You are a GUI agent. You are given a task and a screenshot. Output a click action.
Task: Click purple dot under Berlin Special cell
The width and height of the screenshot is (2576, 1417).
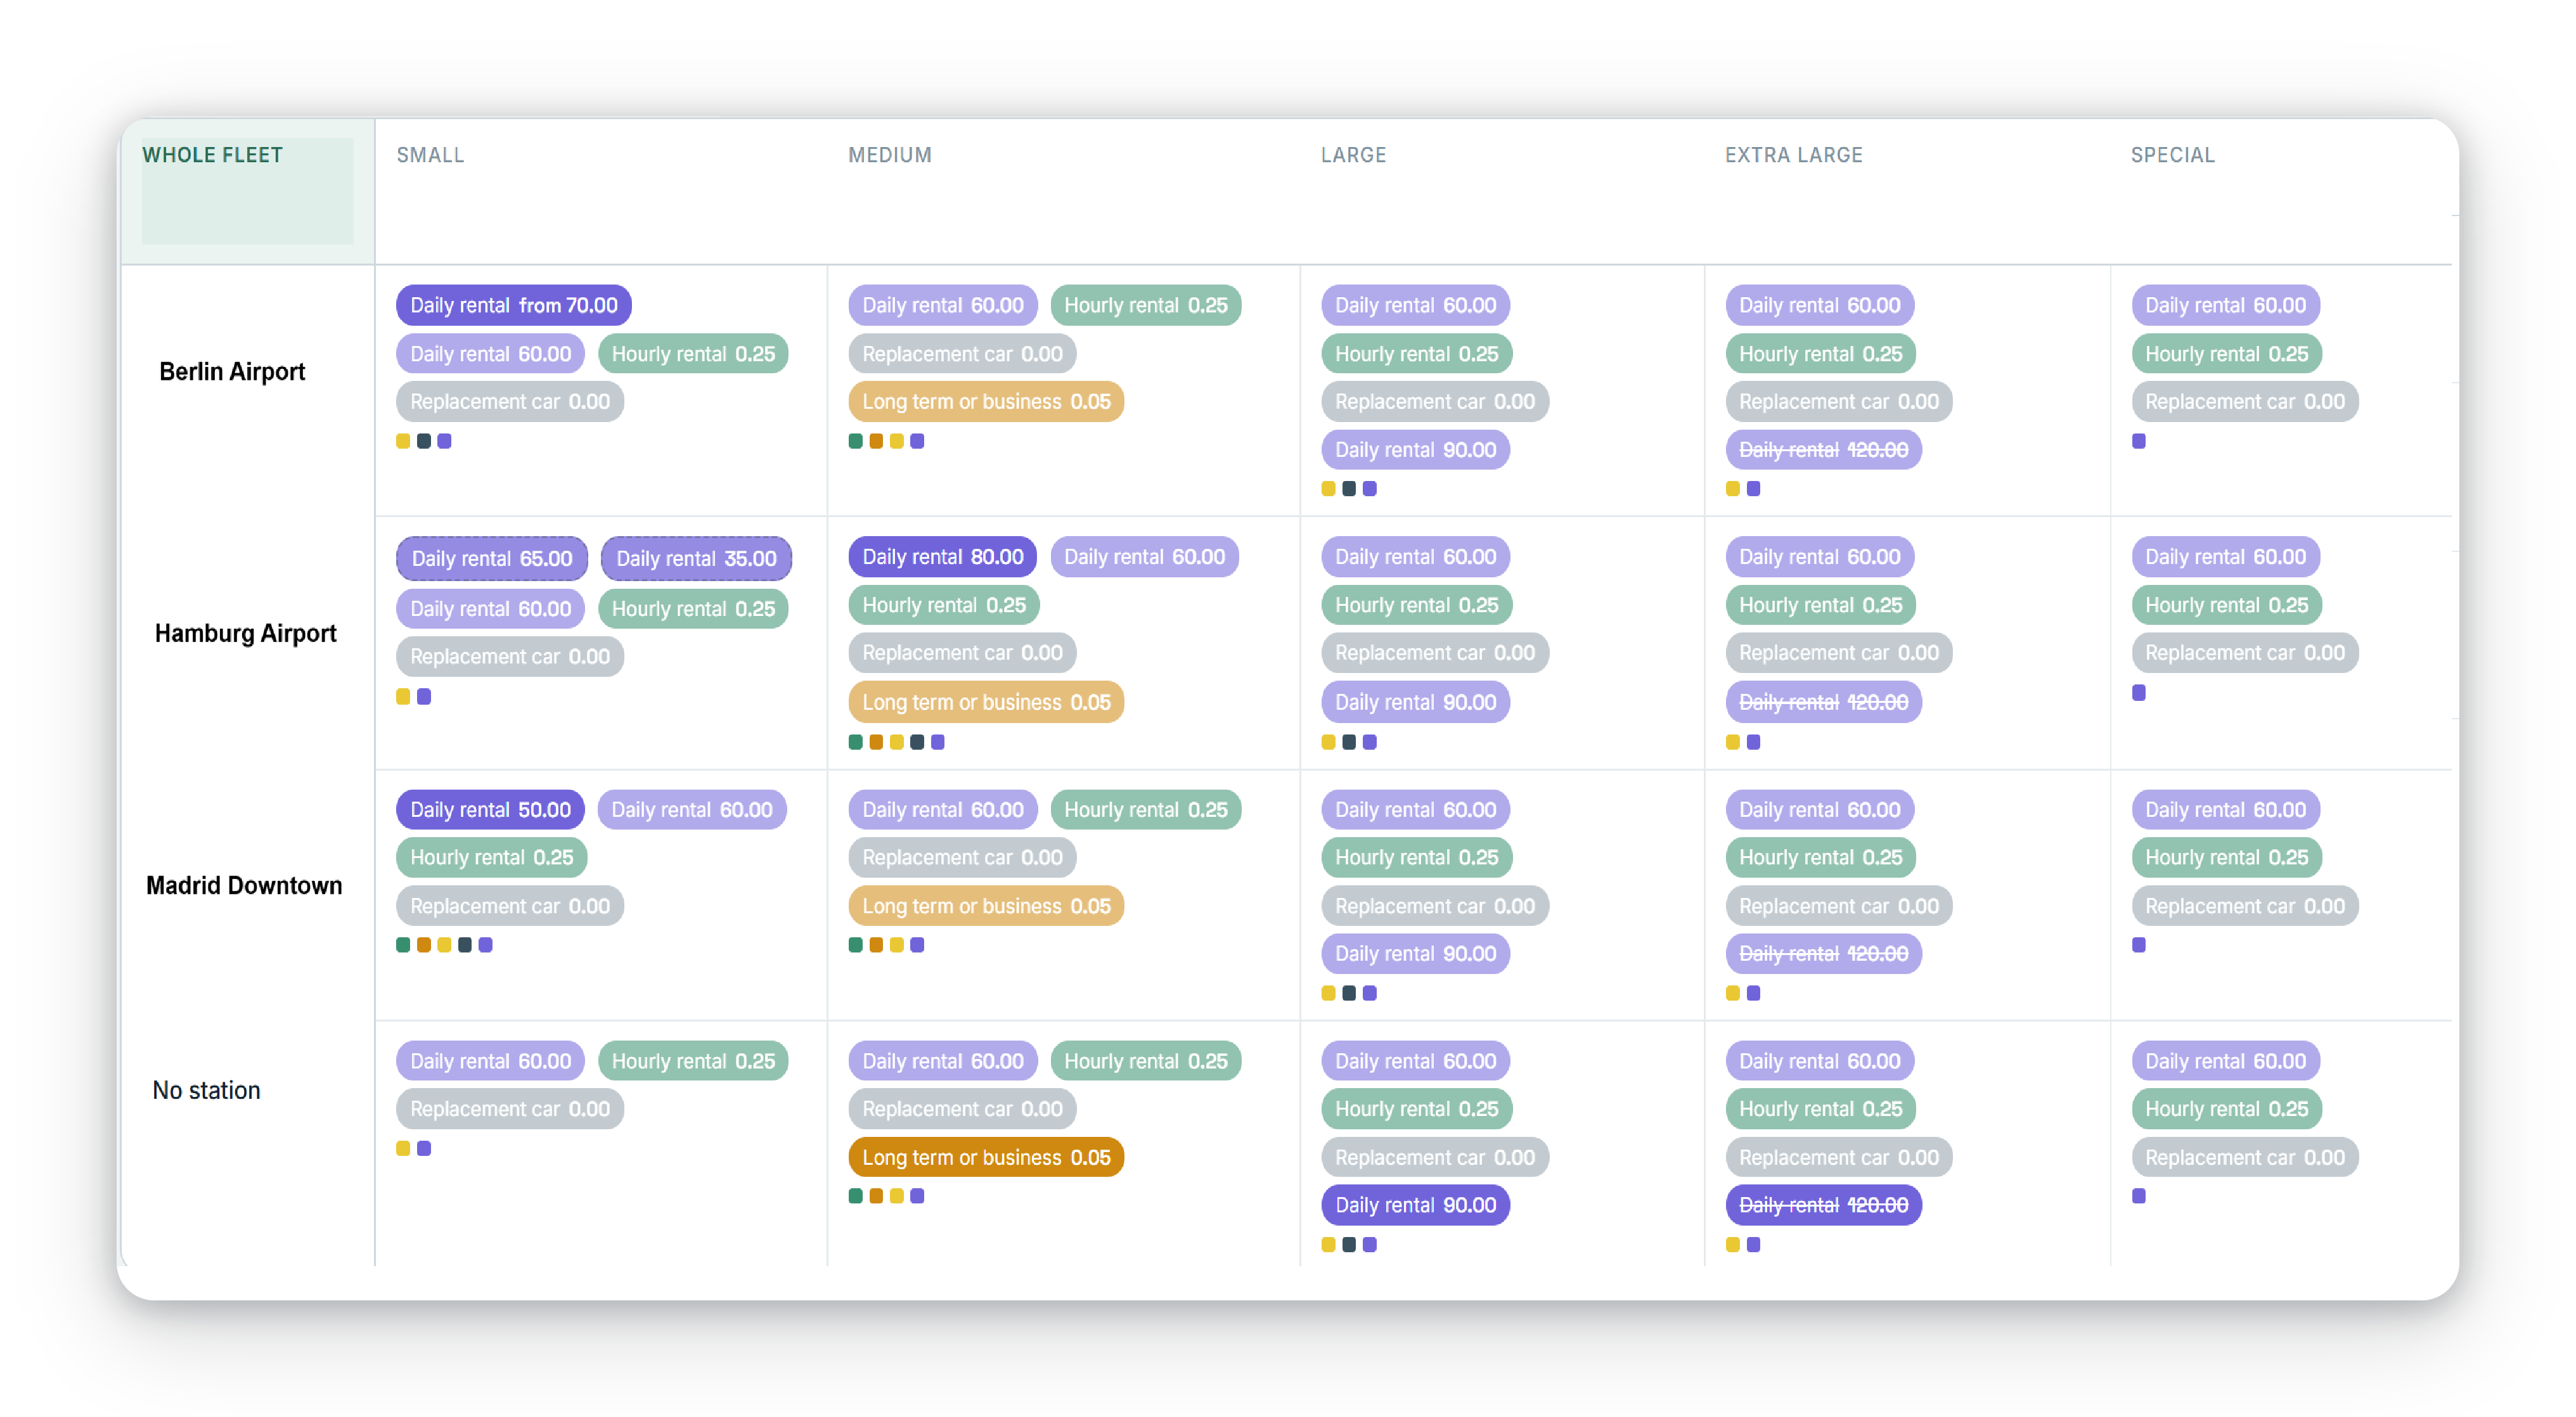click(2138, 441)
